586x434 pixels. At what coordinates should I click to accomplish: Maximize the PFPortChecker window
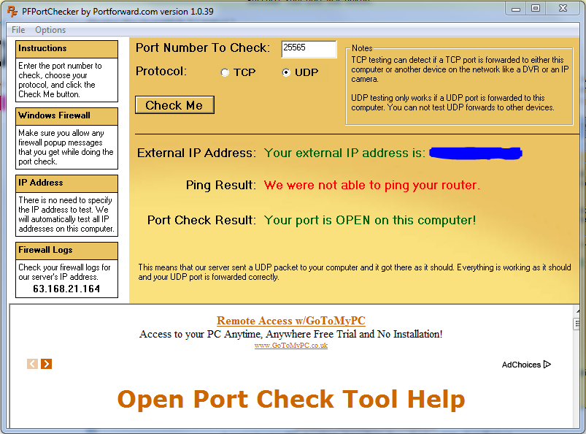point(536,9)
